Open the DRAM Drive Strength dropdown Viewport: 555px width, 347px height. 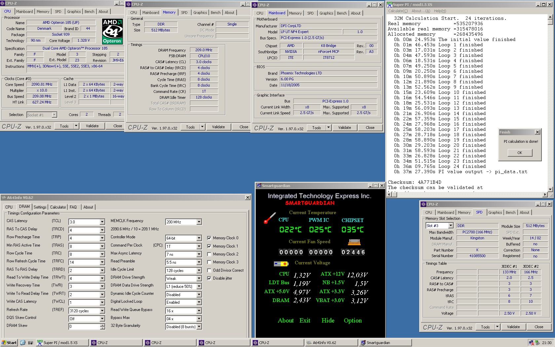click(199, 279)
